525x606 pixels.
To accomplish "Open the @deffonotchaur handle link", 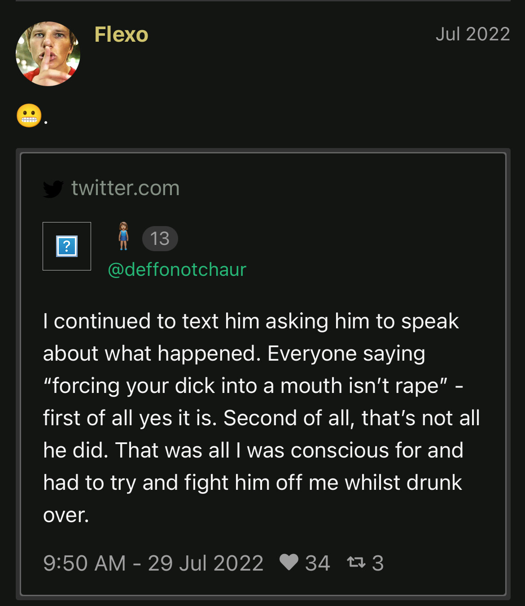I will (177, 270).
